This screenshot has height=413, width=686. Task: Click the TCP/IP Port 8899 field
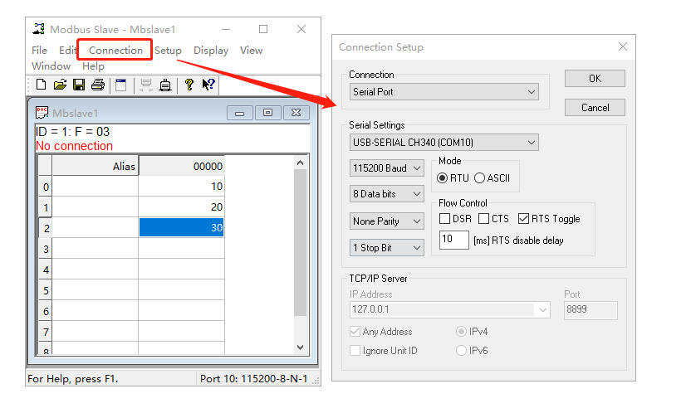[590, 310]
